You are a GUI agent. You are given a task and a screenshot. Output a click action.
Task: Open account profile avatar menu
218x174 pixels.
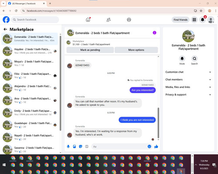pyautogui.click(x=211, y=20)
